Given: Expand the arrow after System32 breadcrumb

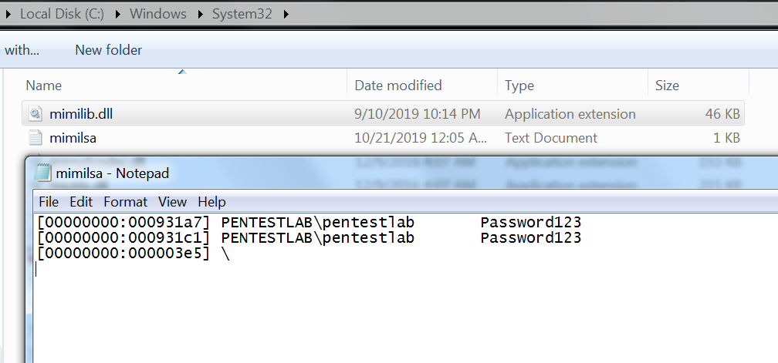Looking at the screenshot, I should click(286, 14).
